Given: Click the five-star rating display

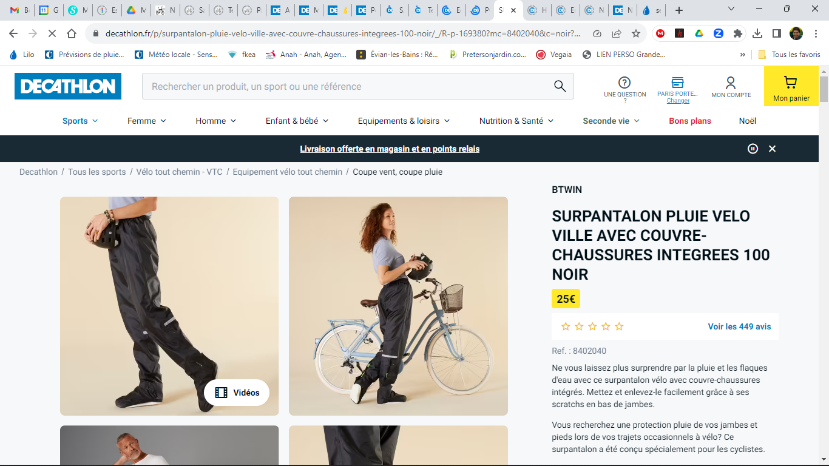Looking at the screenshot, I should [x=592, y=326].
